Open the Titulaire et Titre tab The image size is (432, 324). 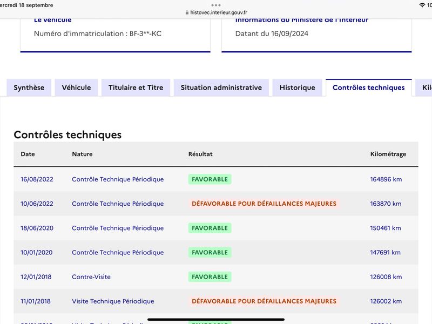pos(136,87)
